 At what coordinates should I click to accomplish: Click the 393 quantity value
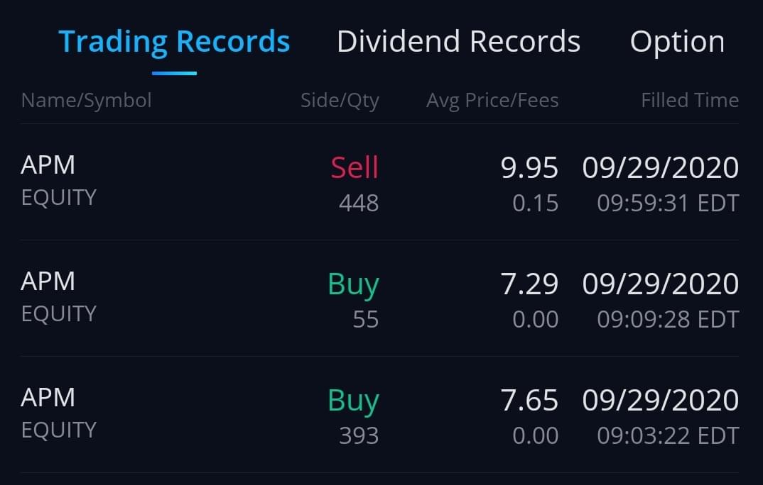click(x=359, y=435)
